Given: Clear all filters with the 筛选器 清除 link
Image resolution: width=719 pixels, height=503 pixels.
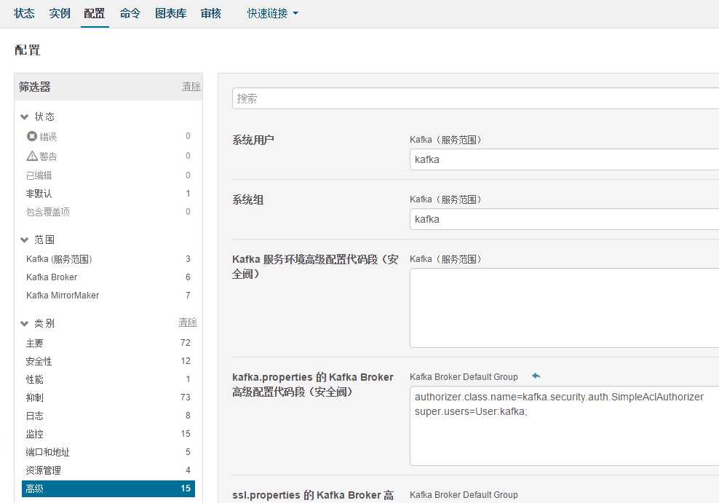Looking at the screenshot, I should (x=191, y=86).
